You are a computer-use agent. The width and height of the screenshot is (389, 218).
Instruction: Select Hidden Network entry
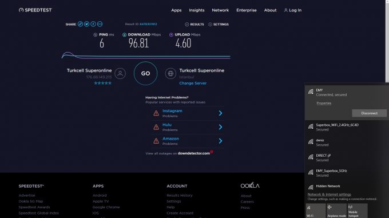[x=347, y=187]
